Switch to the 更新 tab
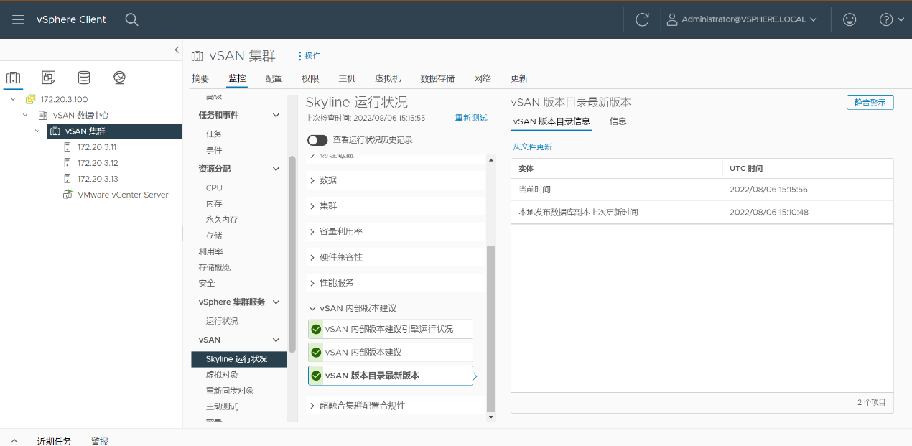Image resolution: width=912 pixels, height=446 pixels. [x=519, y=78]
